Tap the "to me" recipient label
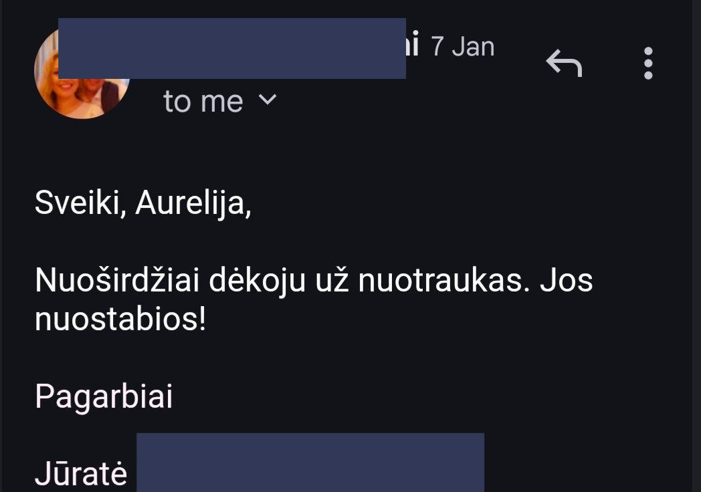 pyautogui.click(x=203, y=102)
